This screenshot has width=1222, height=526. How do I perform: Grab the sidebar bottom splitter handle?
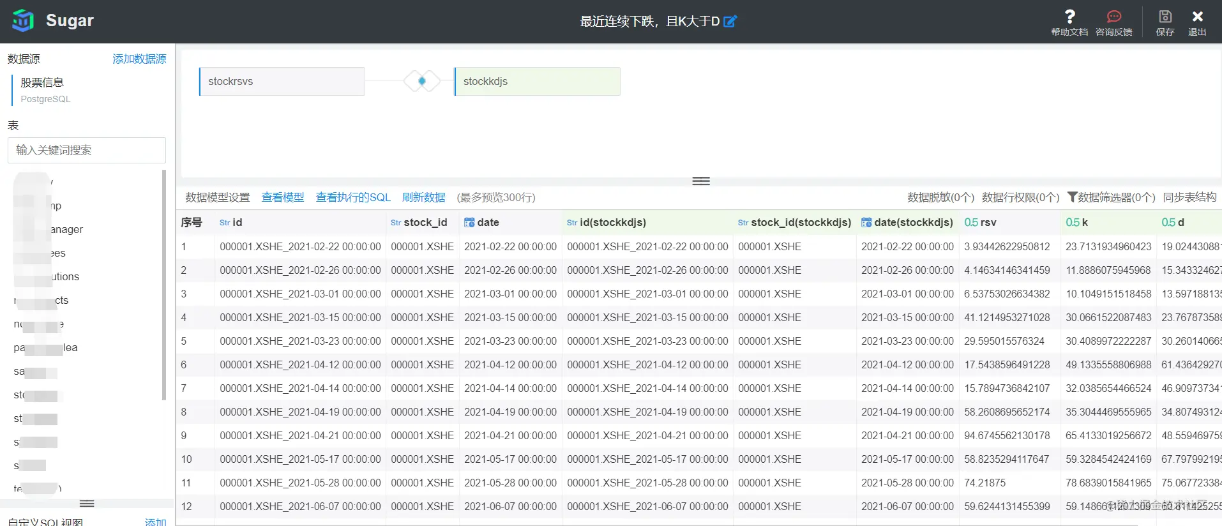pyautogui.click(x=87, y=504)
